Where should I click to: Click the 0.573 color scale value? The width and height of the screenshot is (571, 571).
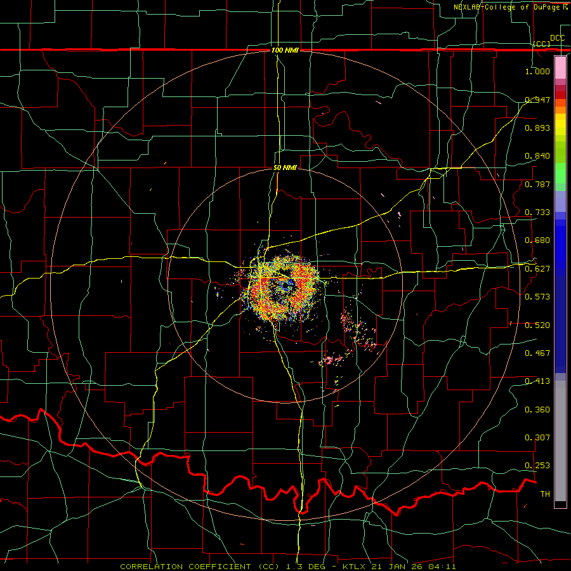coord(537,296)
